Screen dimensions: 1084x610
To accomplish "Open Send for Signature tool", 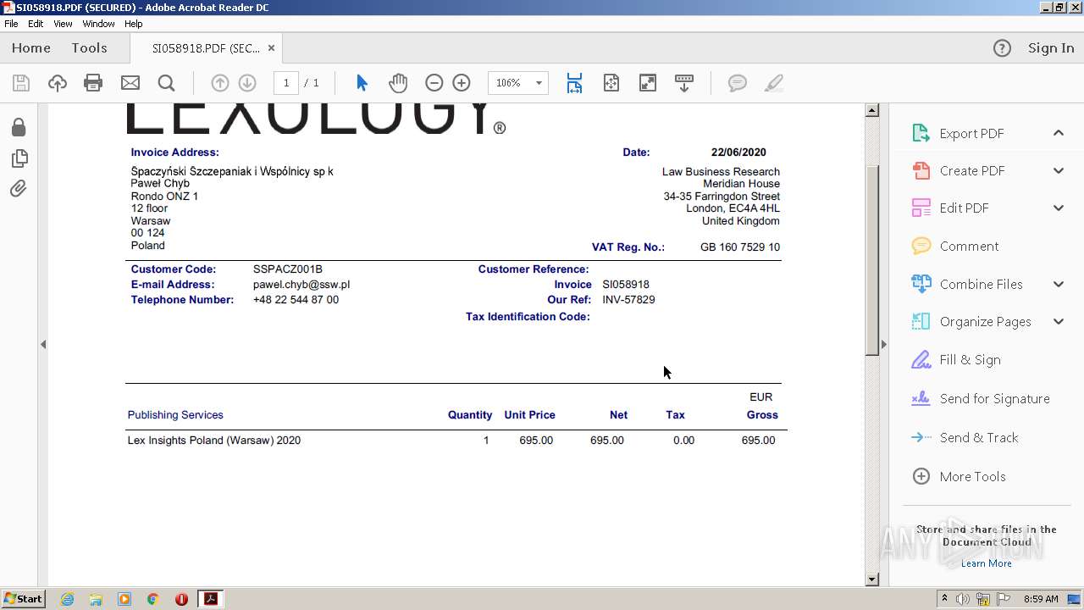I will [994, 398].
